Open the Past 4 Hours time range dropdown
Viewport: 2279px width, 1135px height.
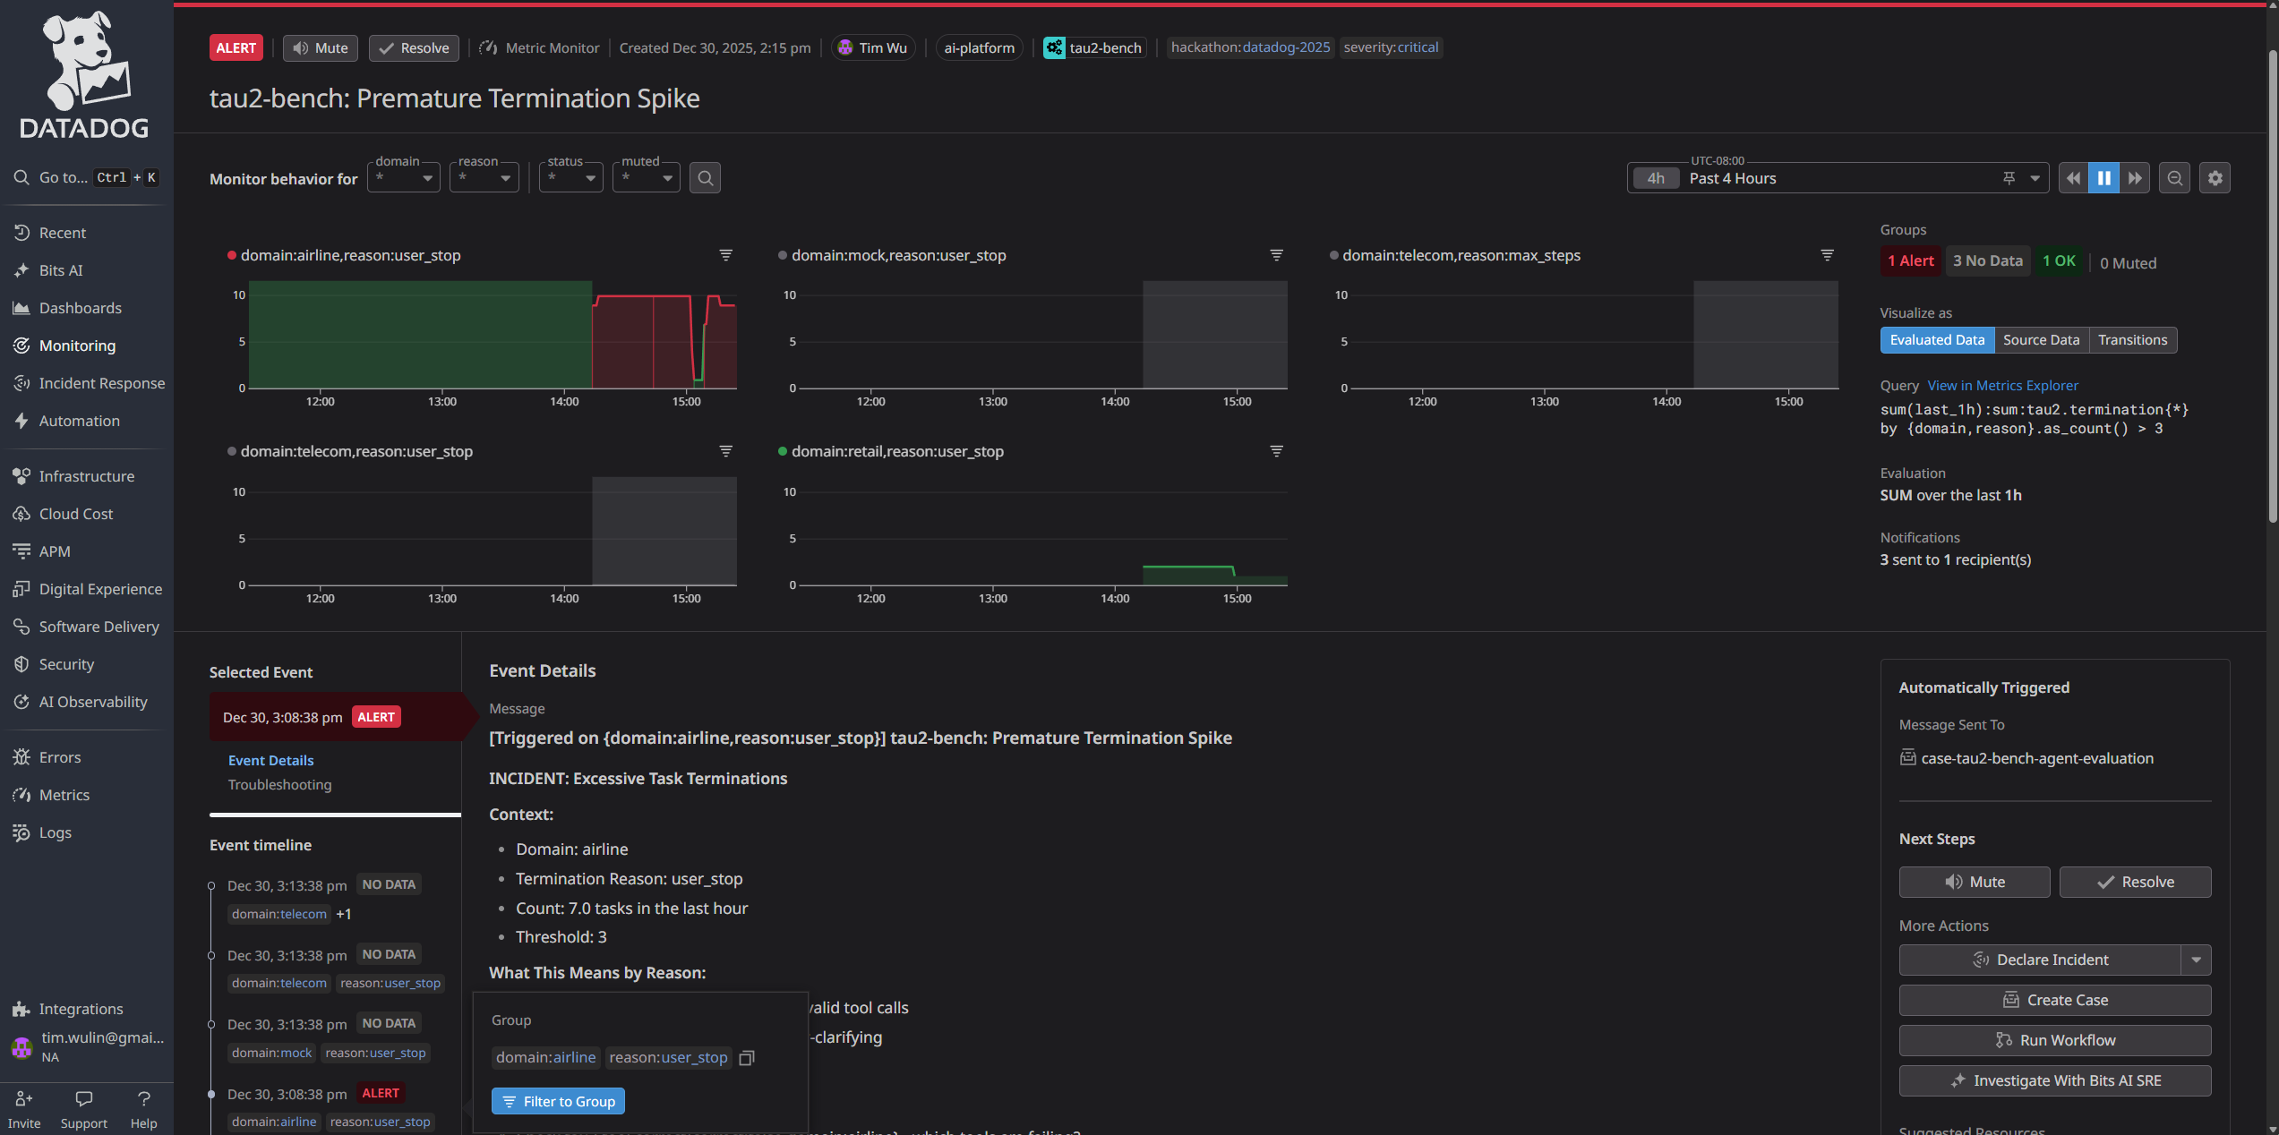[2034, 178]
